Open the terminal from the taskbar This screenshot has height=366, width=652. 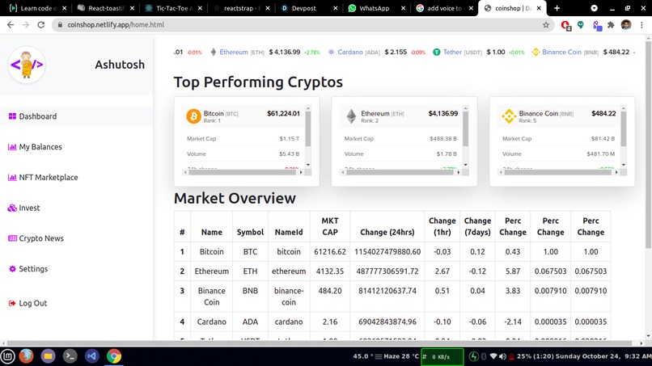[x=70, y=356]
